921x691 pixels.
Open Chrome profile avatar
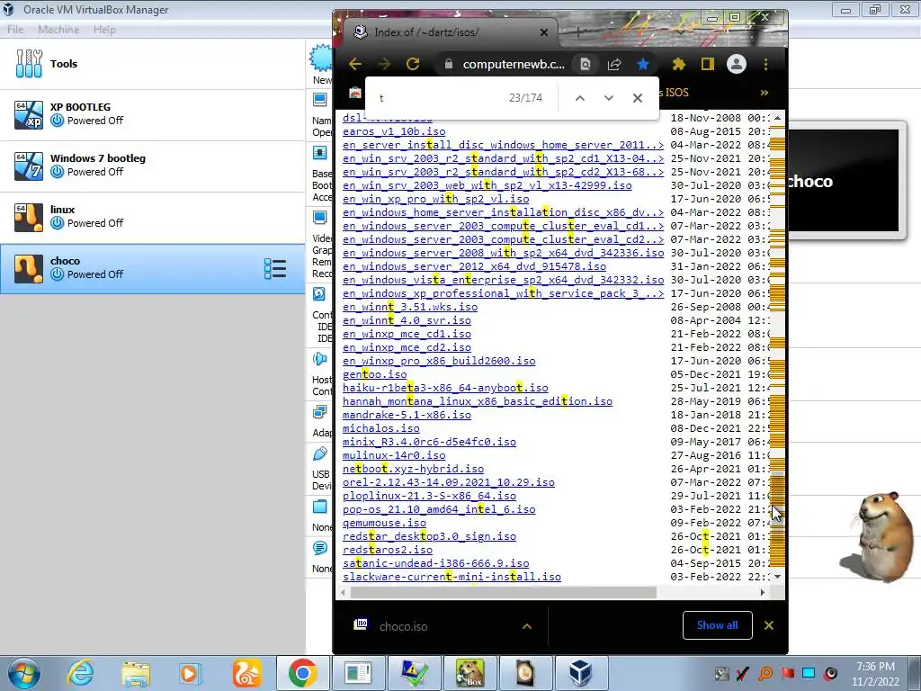coord(736,64)
